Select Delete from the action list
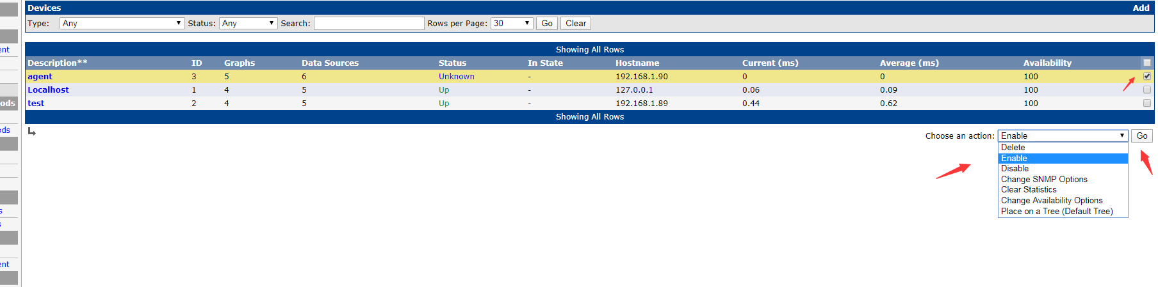 coord(1013,147)
